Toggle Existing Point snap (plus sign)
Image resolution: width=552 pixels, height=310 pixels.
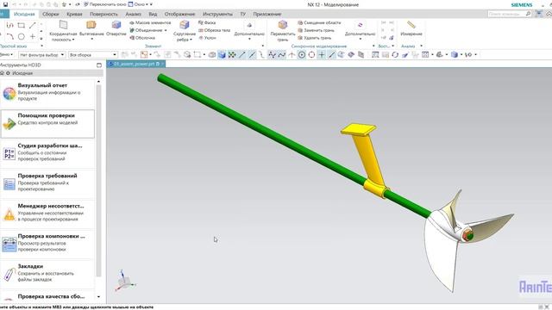pos(322,55)
